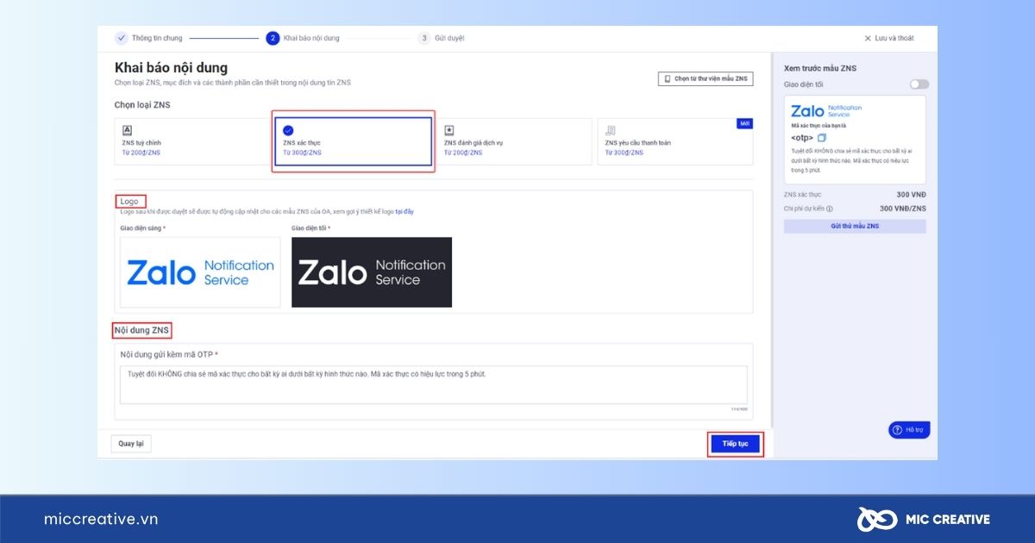Screen dimensions: 1035x543
Task: Click the Khai báo nội dung page heading
Action: (x=171, y=68)
